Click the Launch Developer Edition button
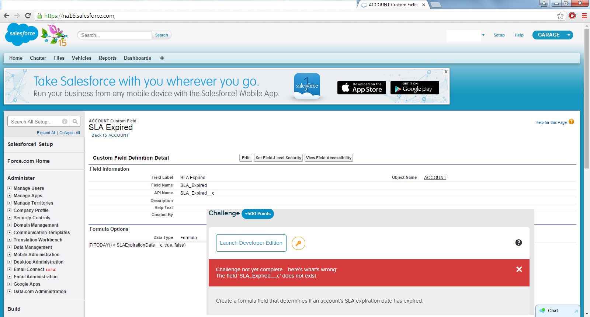The height and width of the screenshot is (317, 590). point(251,243)
